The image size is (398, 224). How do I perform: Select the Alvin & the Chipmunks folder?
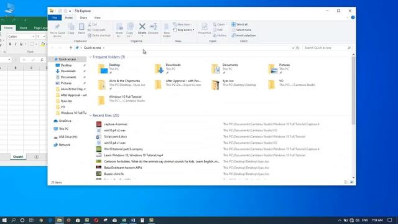[121, 85]
